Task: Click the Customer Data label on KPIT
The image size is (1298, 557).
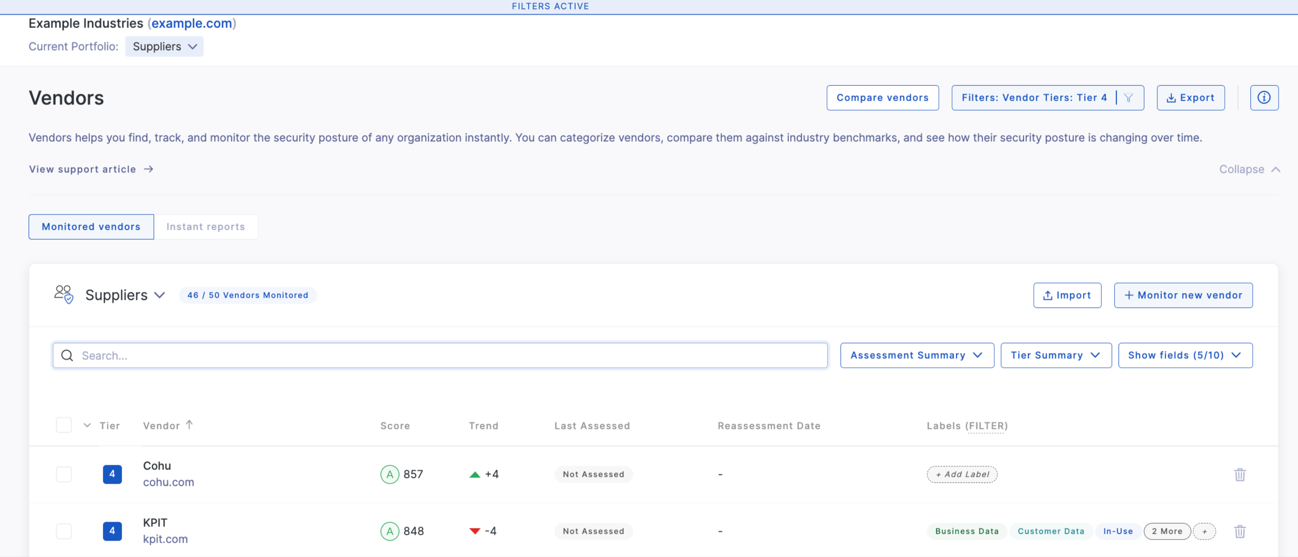Action: 1051,531
